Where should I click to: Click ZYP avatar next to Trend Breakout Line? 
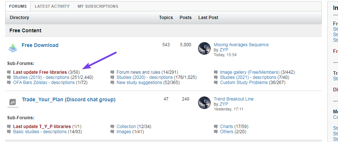click(204, 103)
